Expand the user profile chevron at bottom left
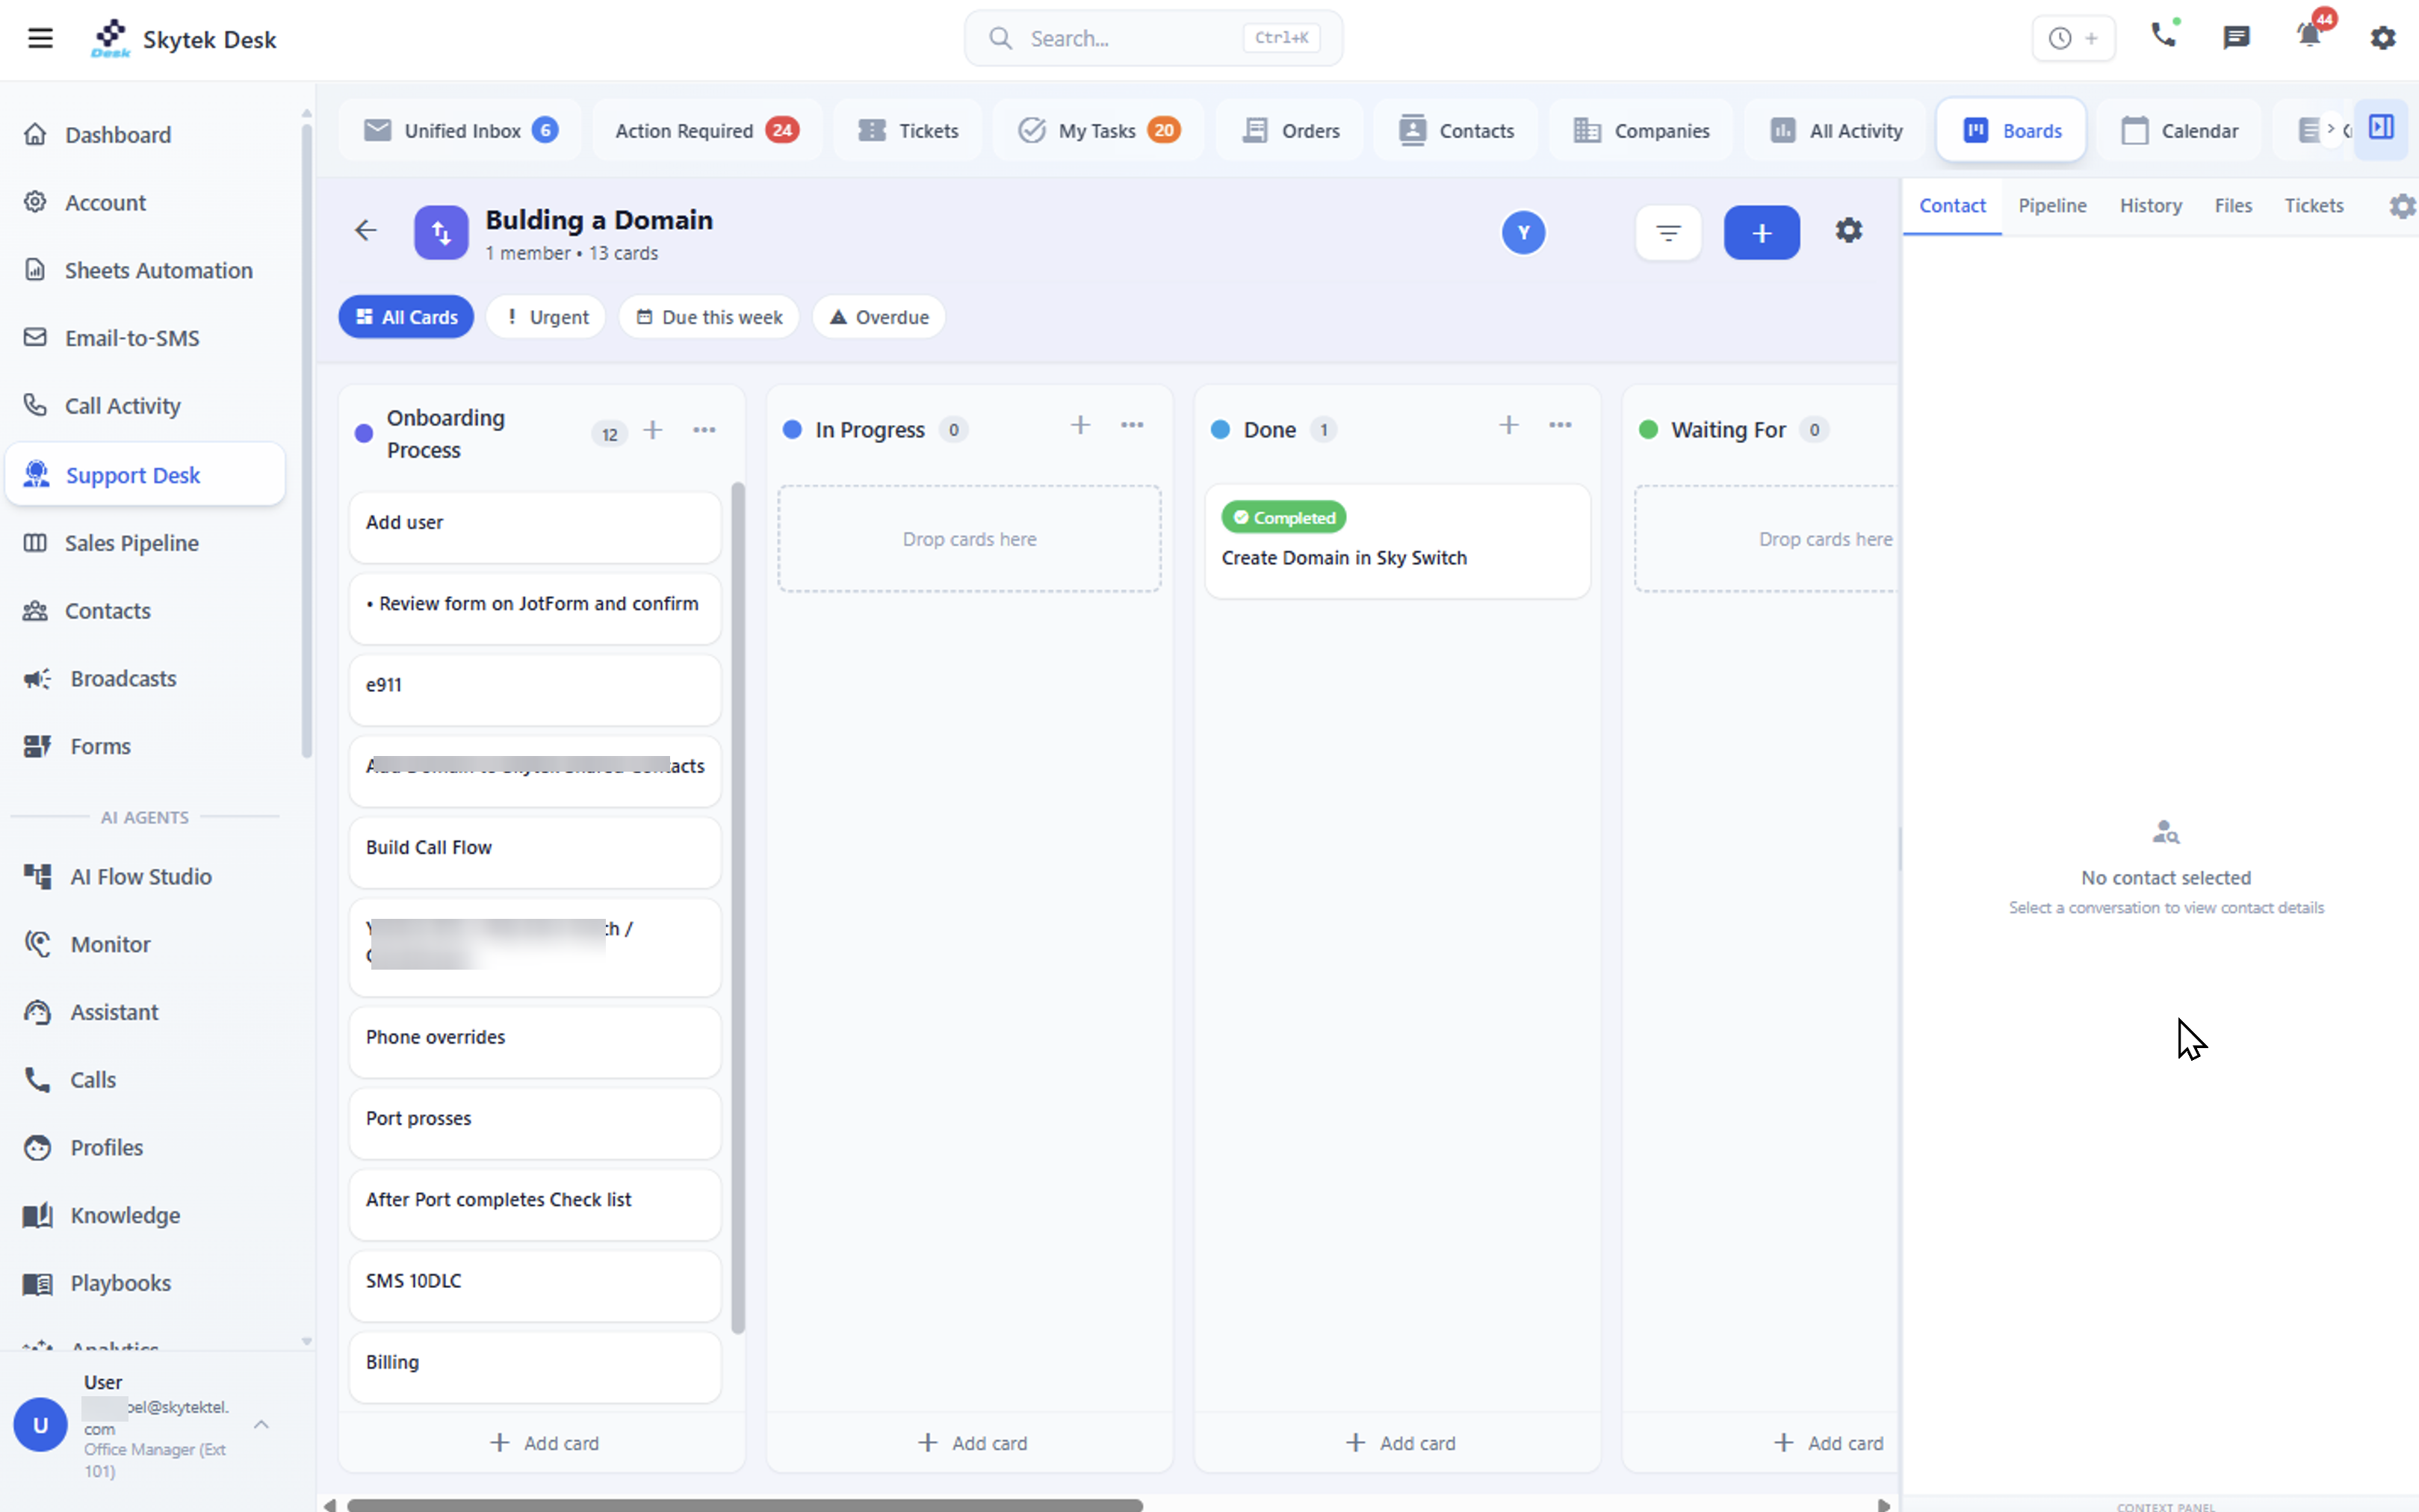The width and height of the screenshot is (2419, 1512). tap(261, 1424)
